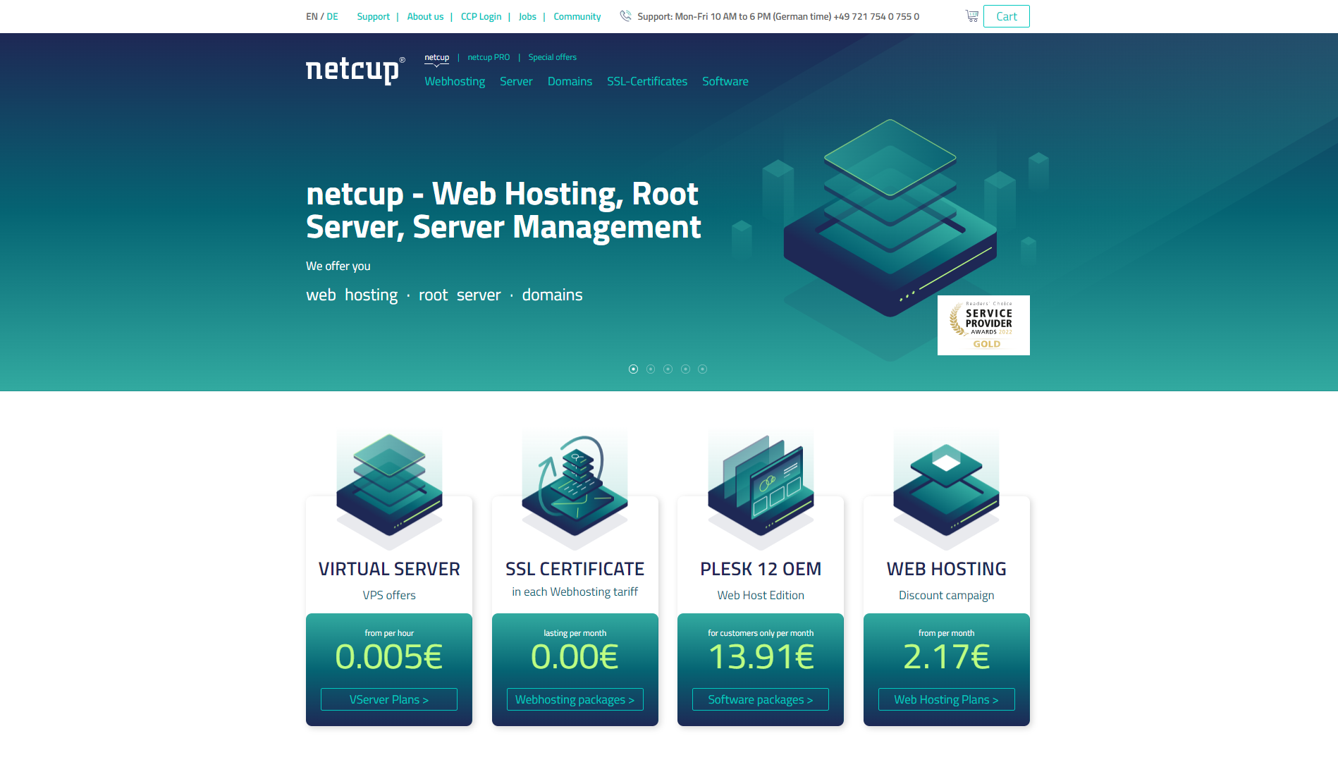The height and width of the screenshot is (767, 1338).
Task: Switch to the netcup PRO tab
Action: [489, 57]
